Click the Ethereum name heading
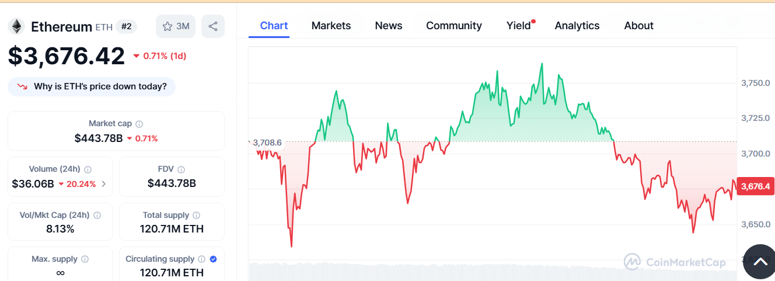The height and width of the screenshot is (281, 775). [x=61, y=27]
